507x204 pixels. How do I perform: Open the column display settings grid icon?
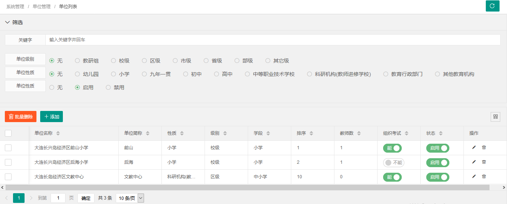(x=495, y=117)
